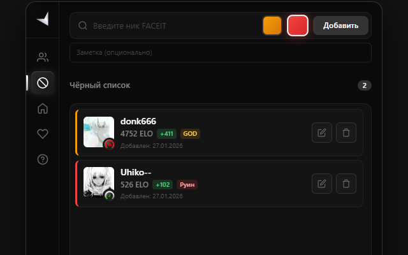408x255 pixels.
Task: Select the blacklist ban icon in sidebar
Action: click(43, 83)
